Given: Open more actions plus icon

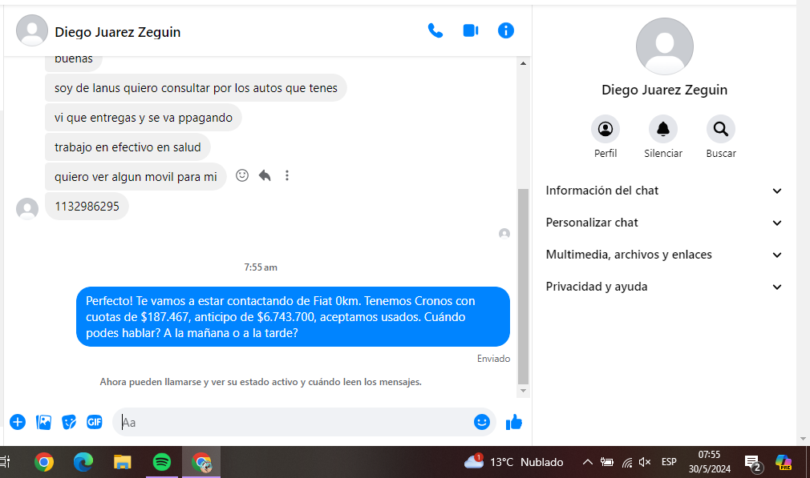Looking at the screenshot, I should coord(18,422).
